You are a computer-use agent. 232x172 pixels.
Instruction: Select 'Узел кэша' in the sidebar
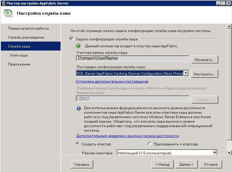19,55
